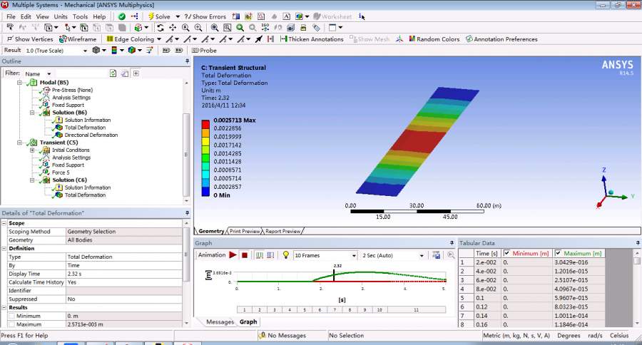The image size is (642, 345).
Task: Click the distributed frames icon in Animation bar
Action: coord(259,255)
